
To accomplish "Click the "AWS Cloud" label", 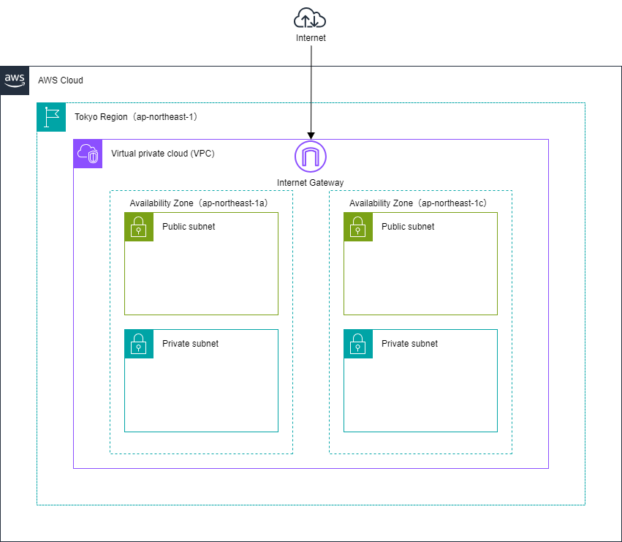I will coord(60,80).
